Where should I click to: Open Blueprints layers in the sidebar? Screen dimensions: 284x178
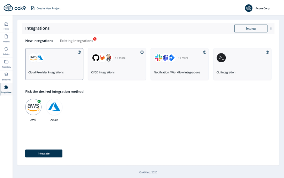tap(6, 77)
